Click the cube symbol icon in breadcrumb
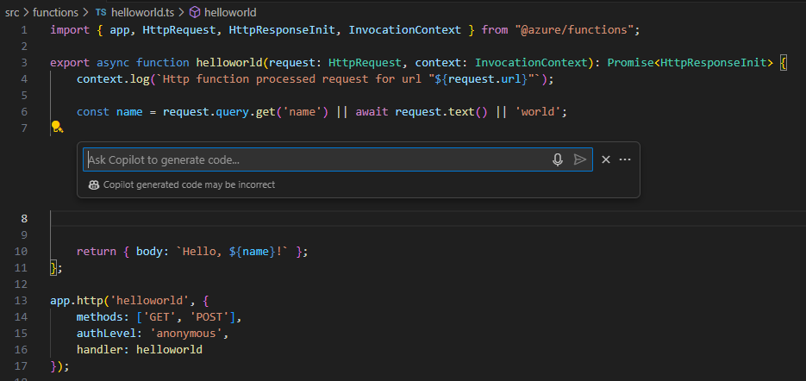This screenshot has height=381, width=806. (x=194, y=13)
